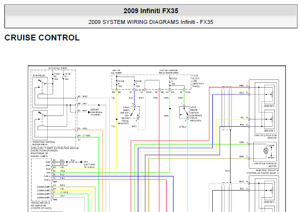Select "ELECTRIC THROTTLE CONTROL ACTUATOR (BANK 1)" label
300x212 pixels.
262,172
